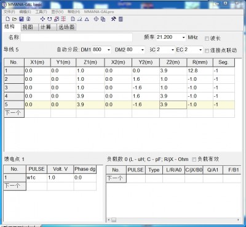Click 下一个 in the feed point table
The width and height of the screenshot is (246, 227).
[x=15, y=186]
